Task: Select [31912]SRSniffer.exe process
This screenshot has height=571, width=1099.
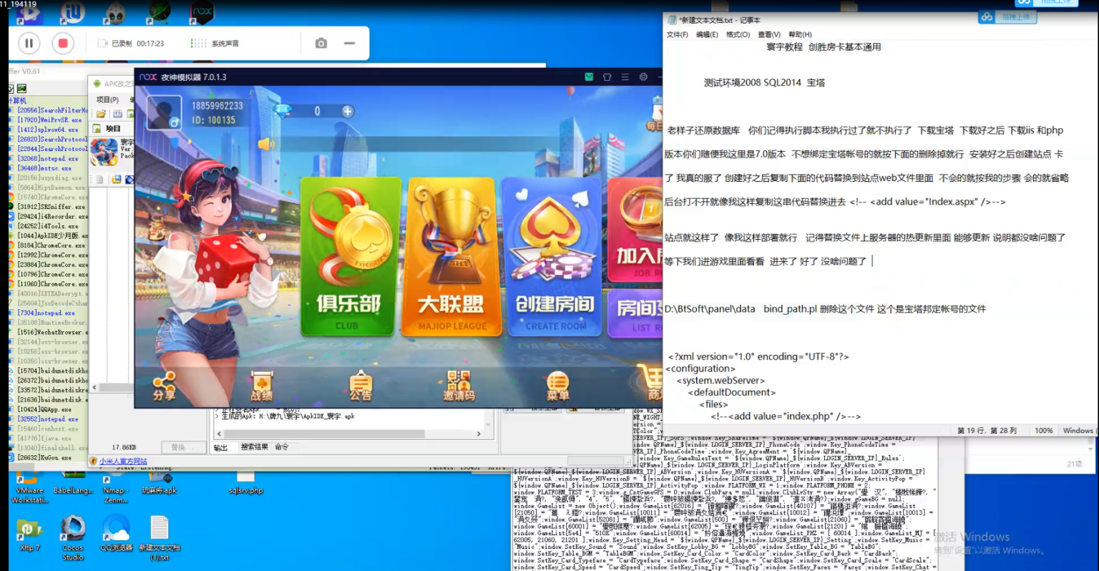Action: tap(51, 207)
